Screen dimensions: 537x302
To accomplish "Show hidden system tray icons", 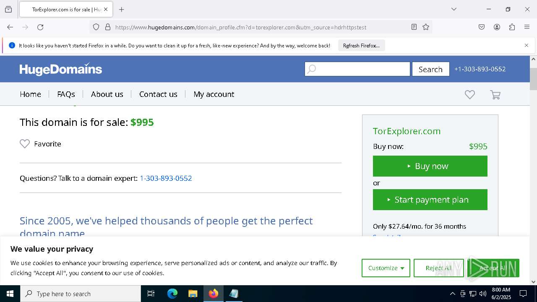I will (452, 294).
